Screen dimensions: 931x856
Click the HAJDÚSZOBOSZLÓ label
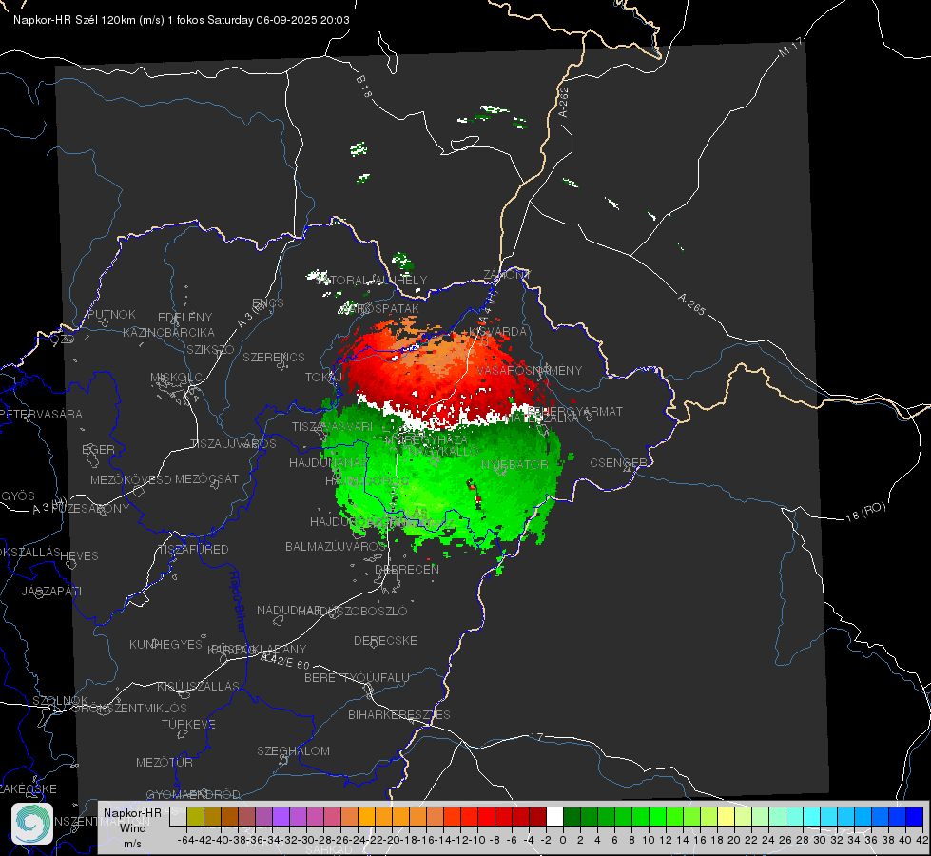tap(353, 611)
